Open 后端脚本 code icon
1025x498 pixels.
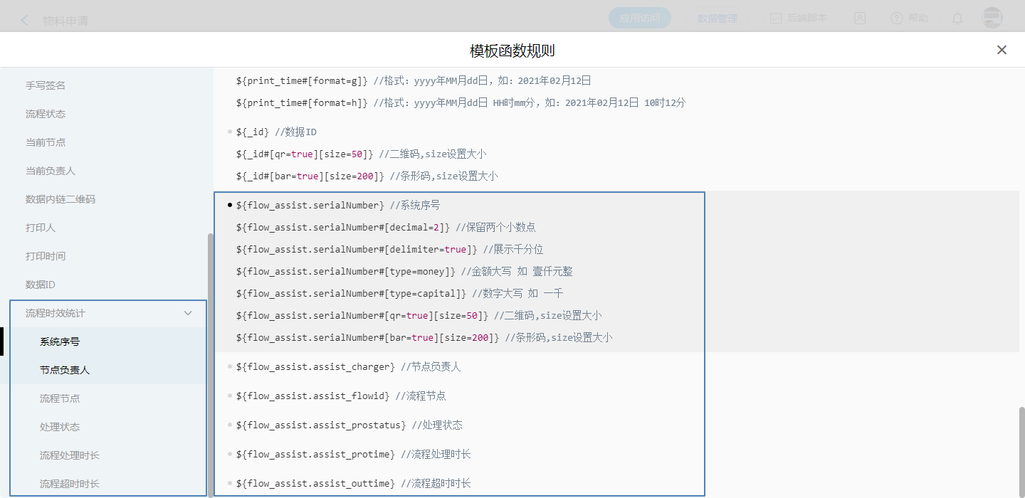click(x=776, y=18)
